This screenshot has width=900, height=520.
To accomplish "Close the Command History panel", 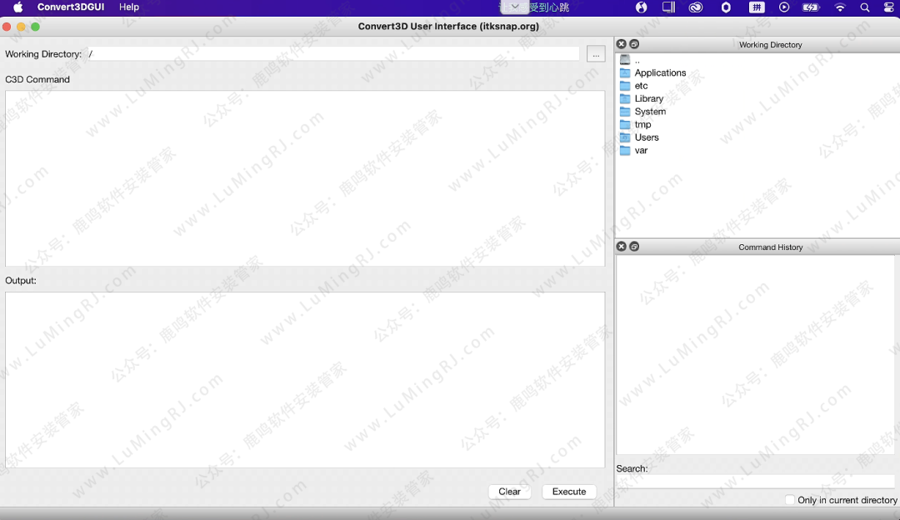I will point(621,247).
